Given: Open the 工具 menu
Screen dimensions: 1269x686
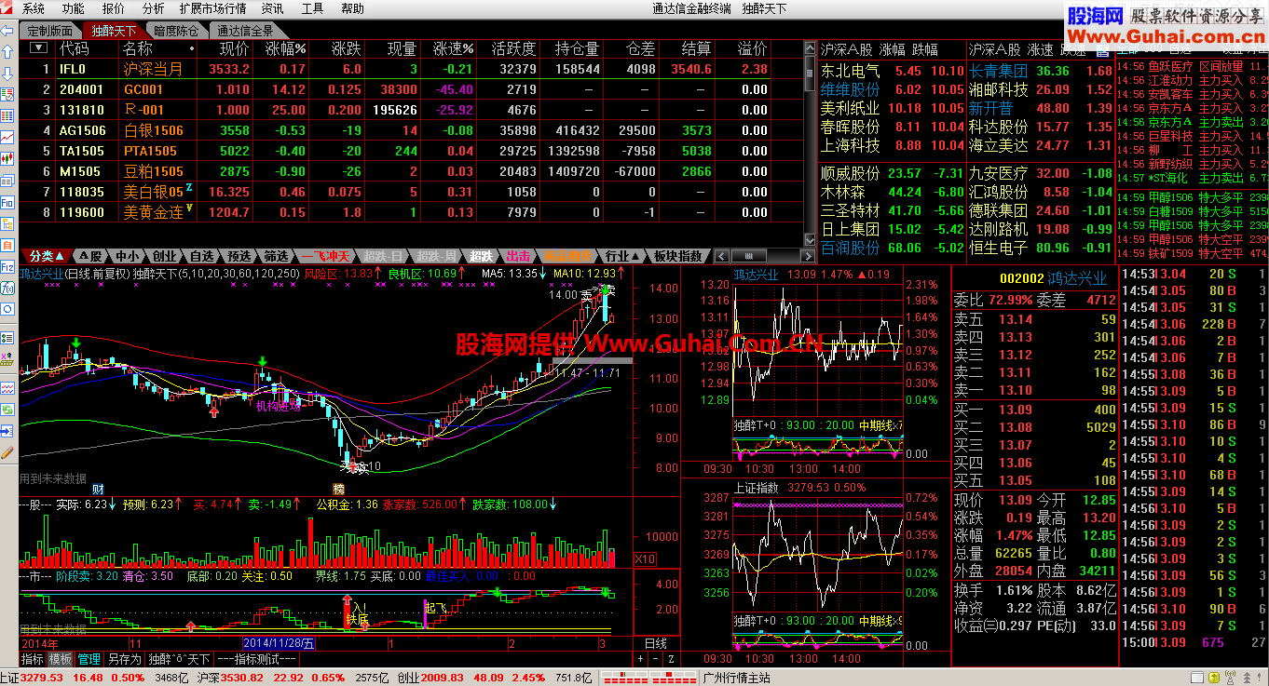Looking at the screenshot, I should click(x=313, y=8).
